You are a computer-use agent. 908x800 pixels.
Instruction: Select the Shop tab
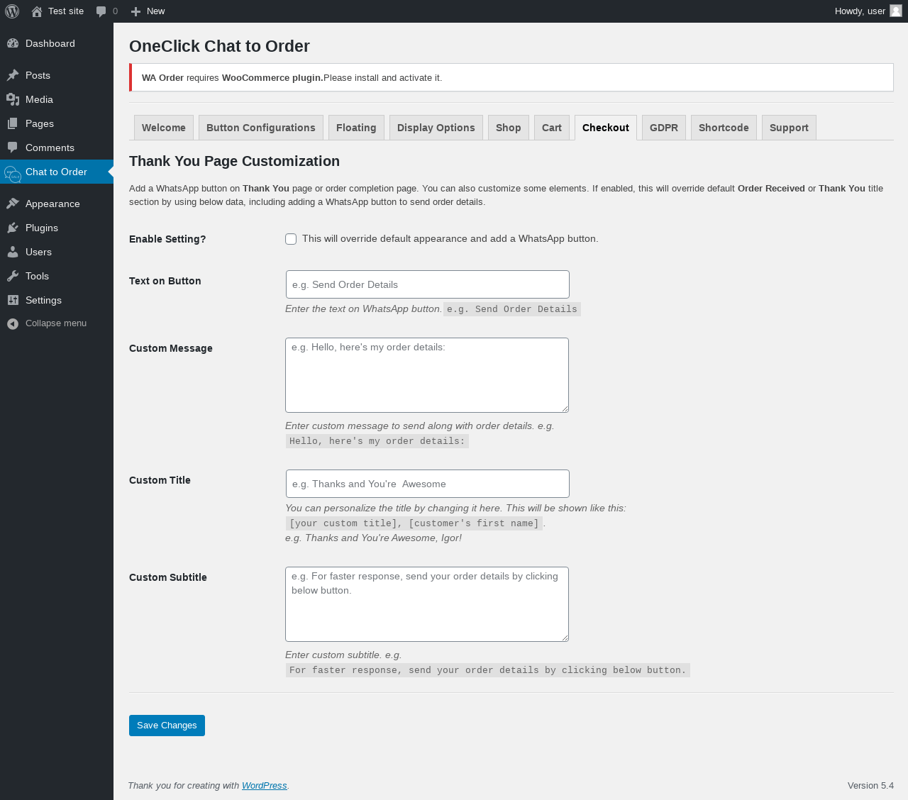coord(509,128)
